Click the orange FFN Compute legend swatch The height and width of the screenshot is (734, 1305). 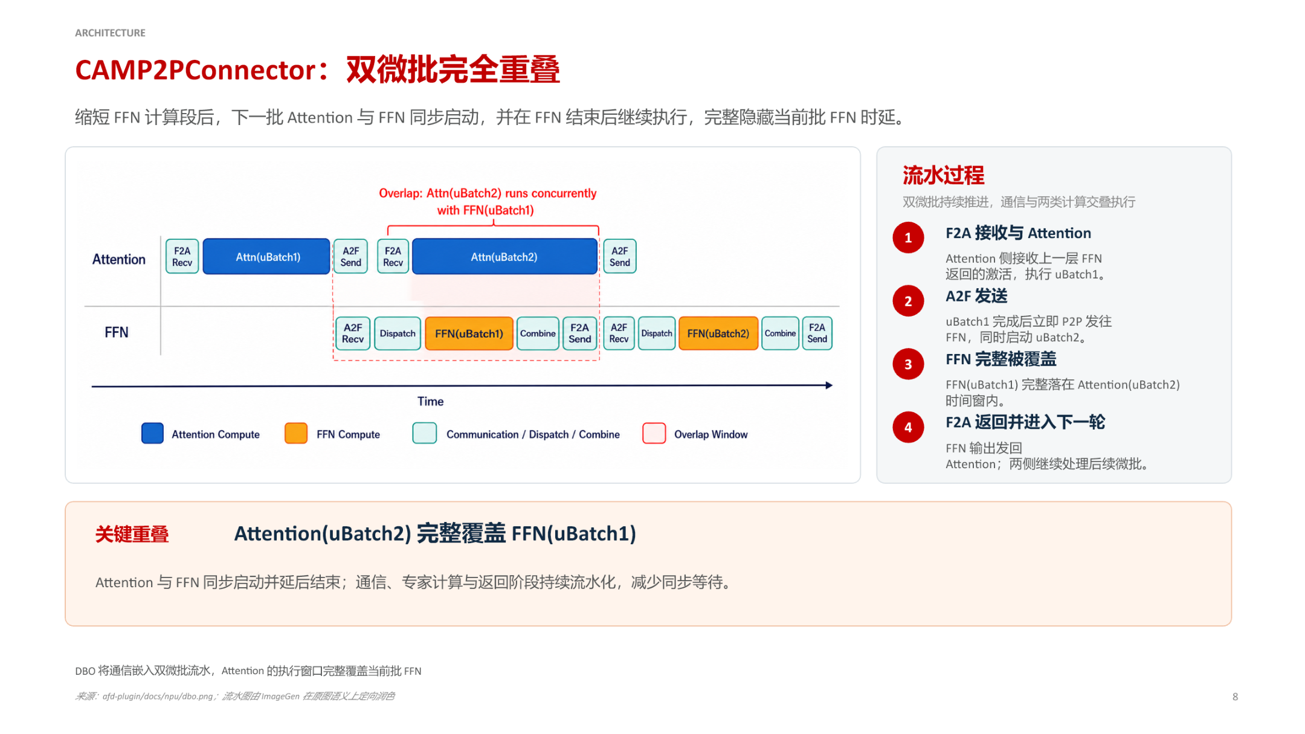click(296, 434)
